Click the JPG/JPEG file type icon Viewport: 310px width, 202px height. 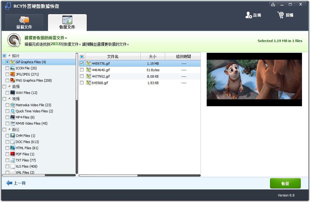13,74
